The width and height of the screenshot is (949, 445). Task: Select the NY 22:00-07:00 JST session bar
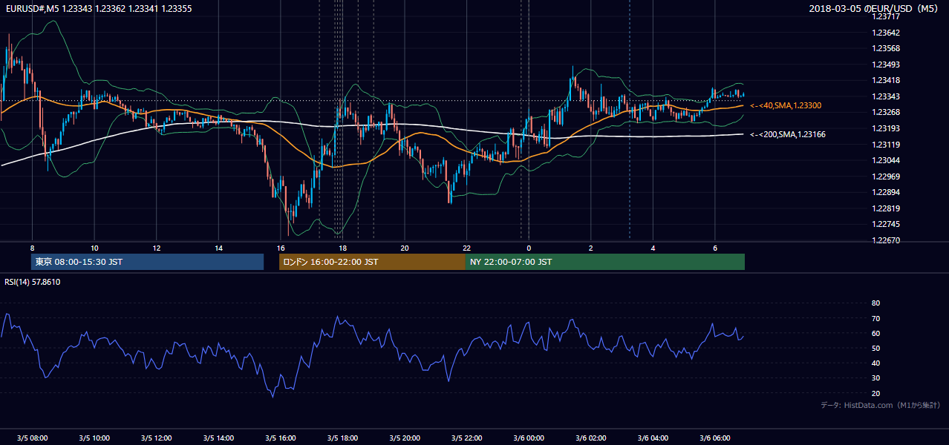tap(605, 262)
